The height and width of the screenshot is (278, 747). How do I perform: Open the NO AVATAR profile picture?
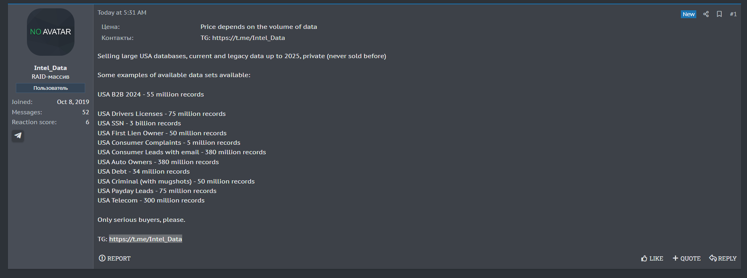pyautogui.click(x=51, y=32)
